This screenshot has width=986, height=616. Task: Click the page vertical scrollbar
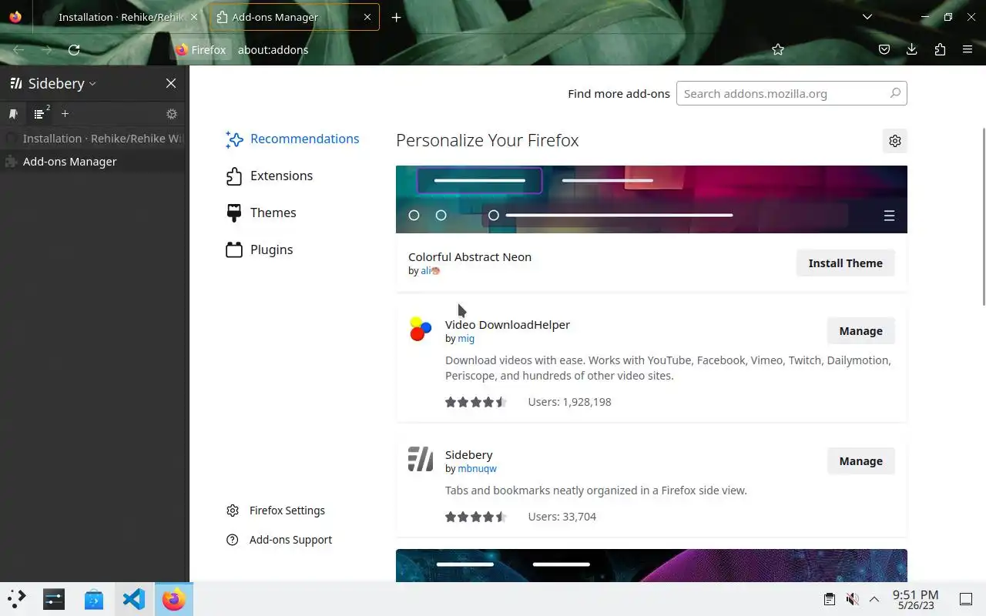tap(983, 216)
